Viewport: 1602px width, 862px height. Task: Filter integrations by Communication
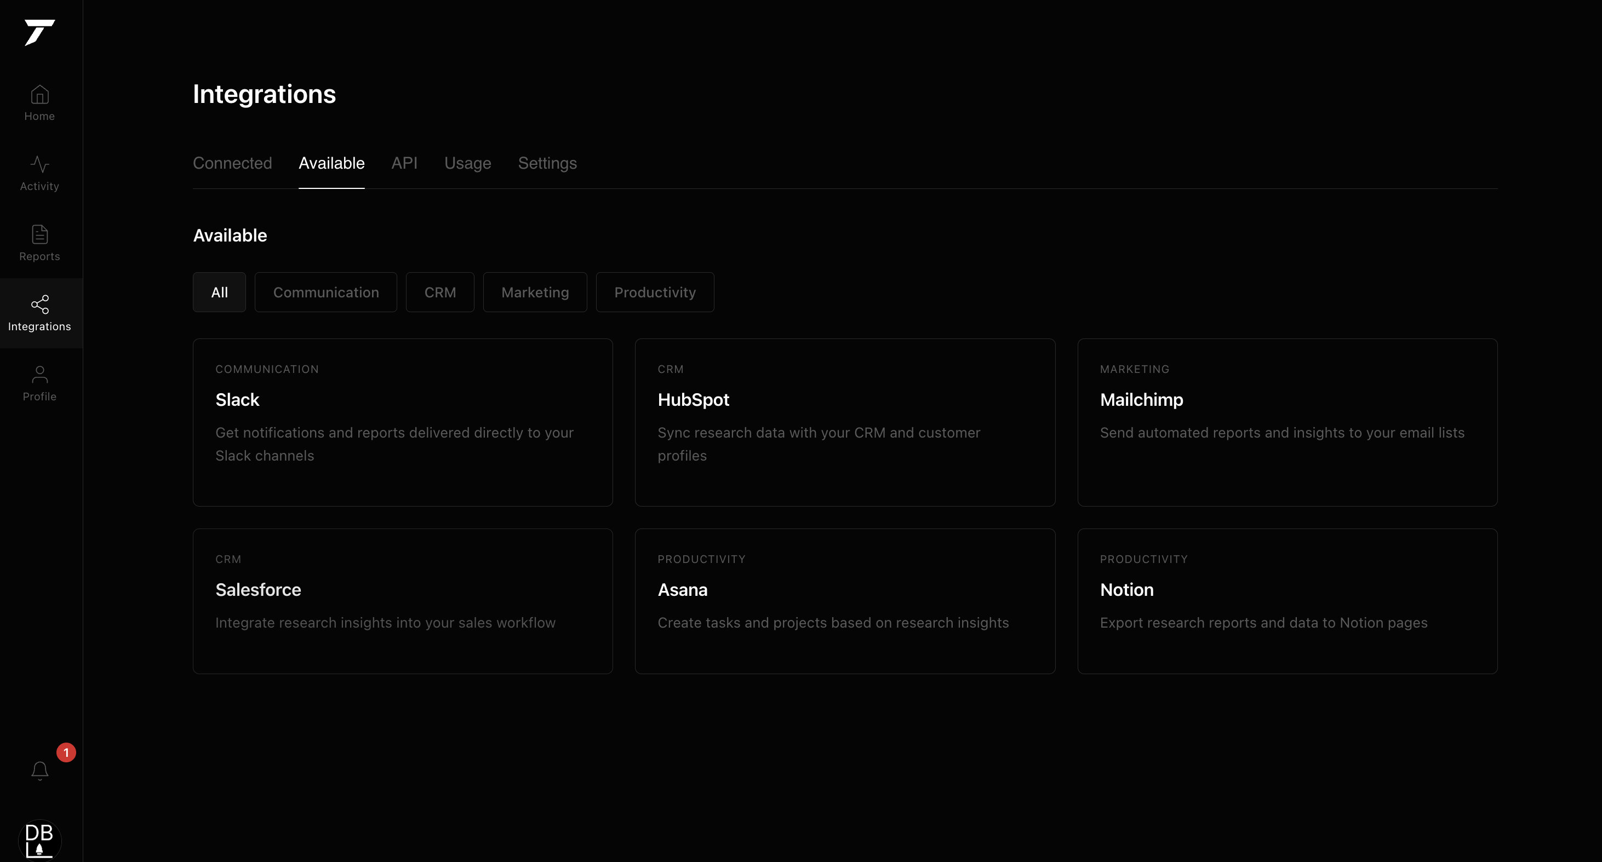coord(326,292)
